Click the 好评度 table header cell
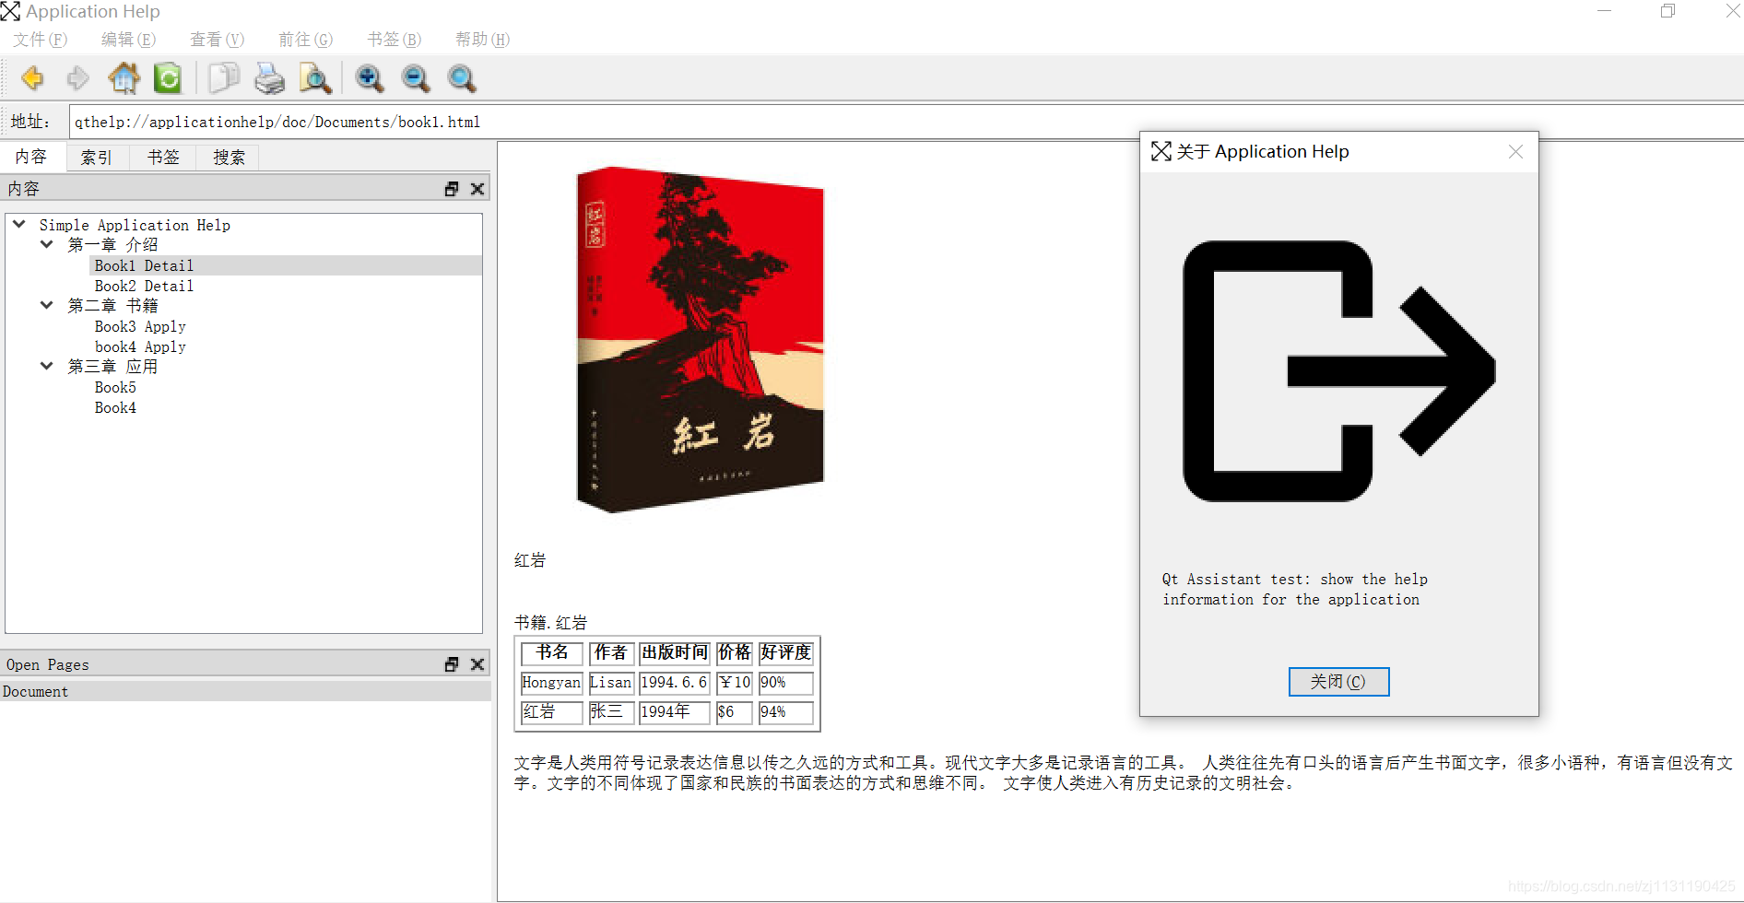This screenshot has width=1744, height=903. (786, 652)
